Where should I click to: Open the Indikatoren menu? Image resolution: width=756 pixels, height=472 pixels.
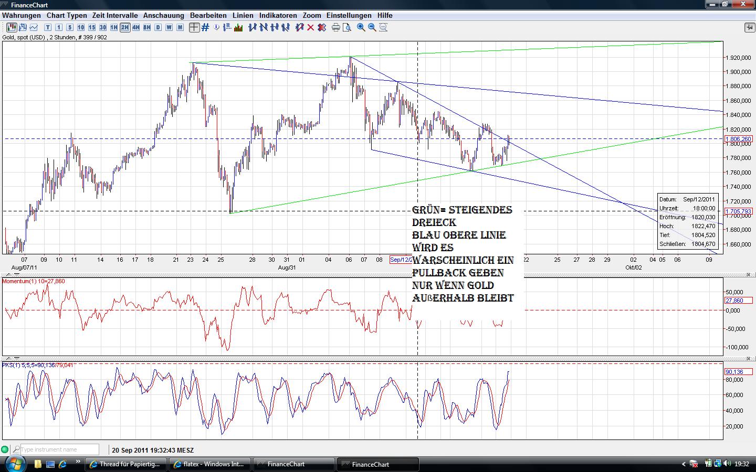tap(278, 15)
